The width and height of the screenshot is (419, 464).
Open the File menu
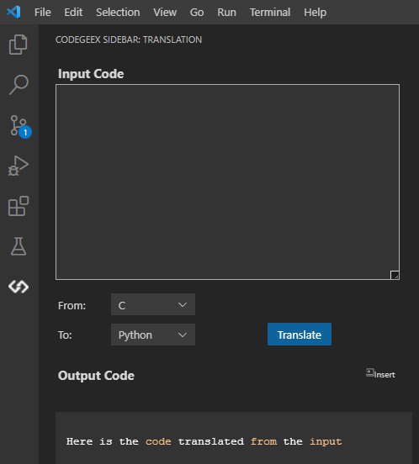[x=43, y=13]
